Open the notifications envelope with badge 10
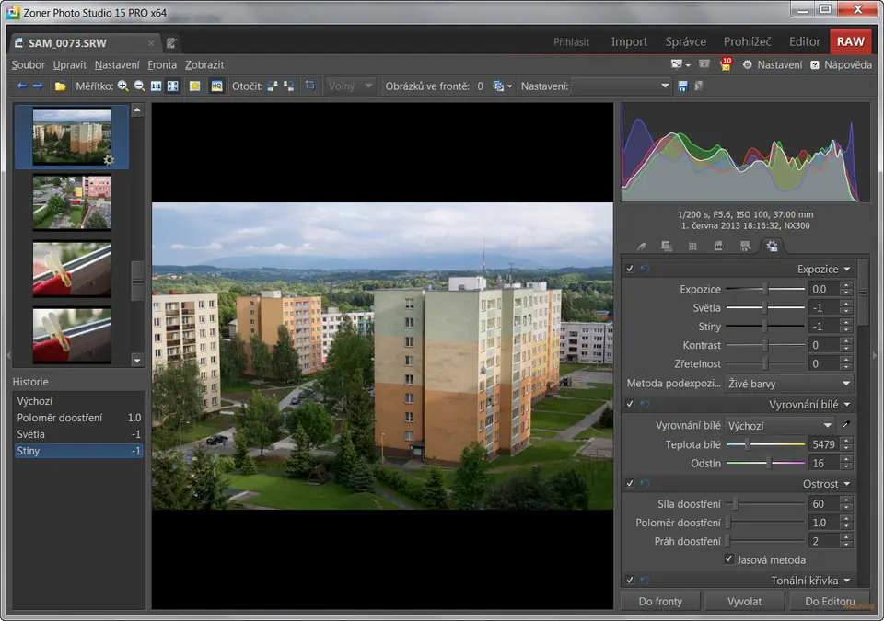 point(725,64)
